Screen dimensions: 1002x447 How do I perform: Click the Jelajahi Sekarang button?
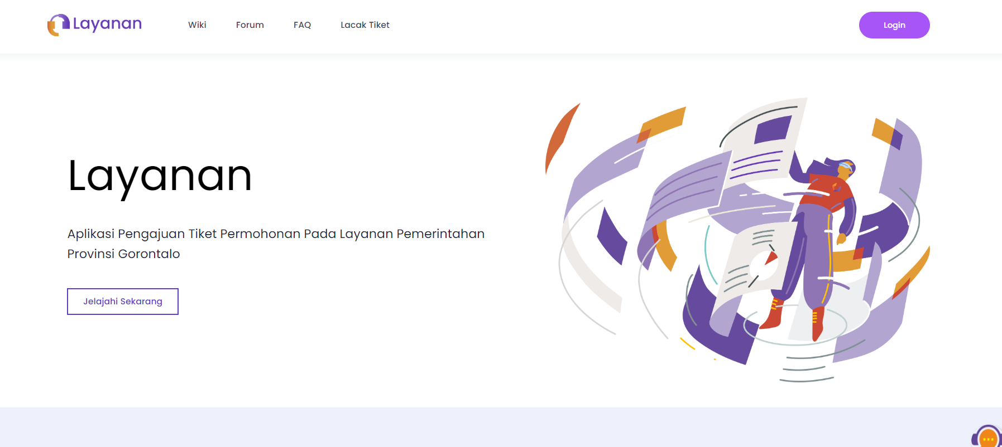(x=123, y=302)
